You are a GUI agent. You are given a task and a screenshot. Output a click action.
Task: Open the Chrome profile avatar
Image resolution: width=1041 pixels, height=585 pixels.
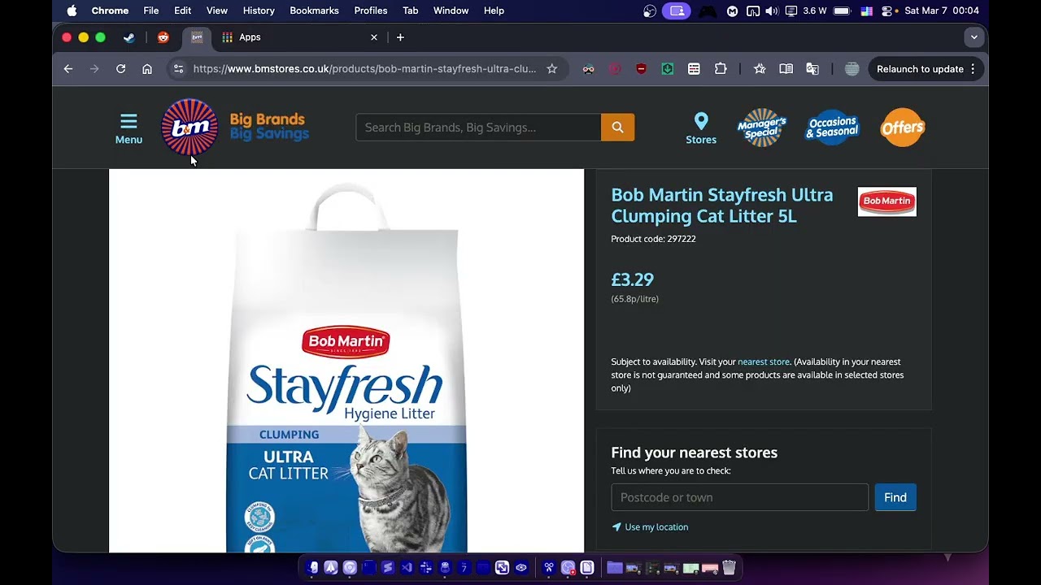pos(852,69)
